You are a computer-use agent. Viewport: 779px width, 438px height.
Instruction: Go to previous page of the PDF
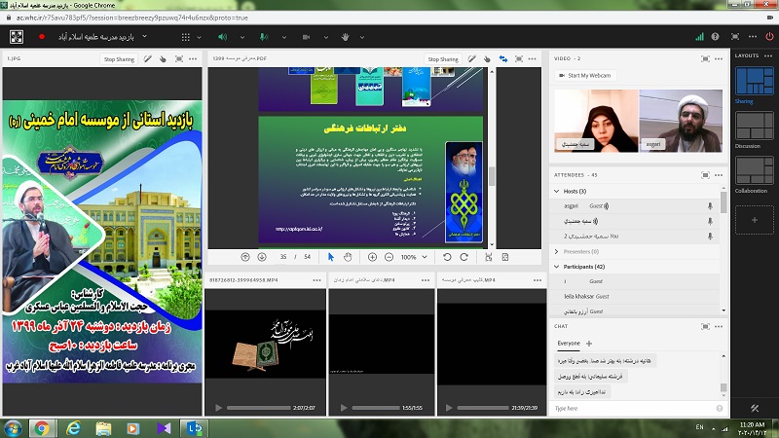pos(244,257)
